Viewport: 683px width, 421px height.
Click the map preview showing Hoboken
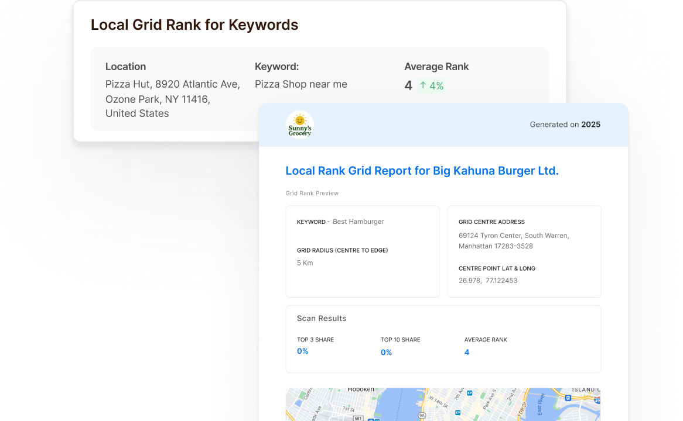point(443,405)
